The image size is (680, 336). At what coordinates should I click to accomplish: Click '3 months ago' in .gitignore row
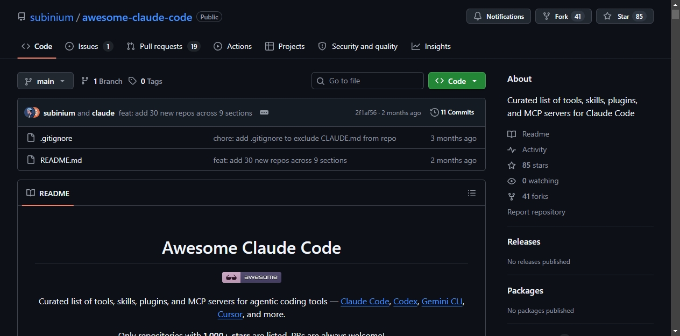tap(454, 138)
